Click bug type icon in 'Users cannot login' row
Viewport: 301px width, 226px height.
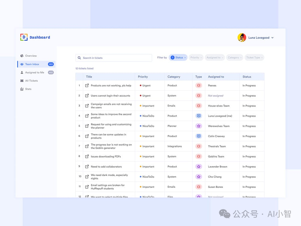pyautogui.click(x=199, y=96)
